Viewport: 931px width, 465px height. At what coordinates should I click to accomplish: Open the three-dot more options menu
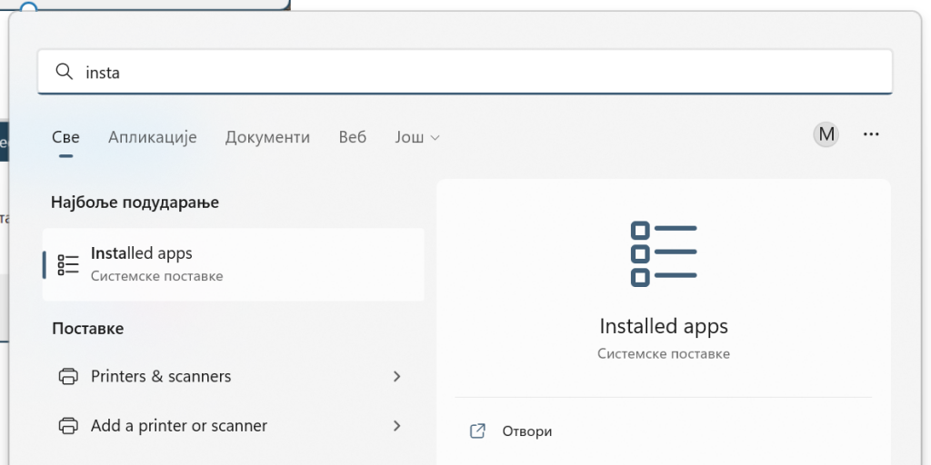coord(871,134)
